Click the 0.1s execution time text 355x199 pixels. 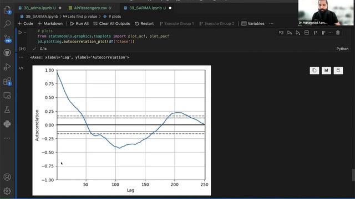click(43, 49)
